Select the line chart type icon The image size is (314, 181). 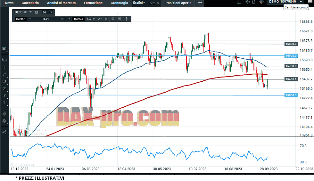[100, 19]
